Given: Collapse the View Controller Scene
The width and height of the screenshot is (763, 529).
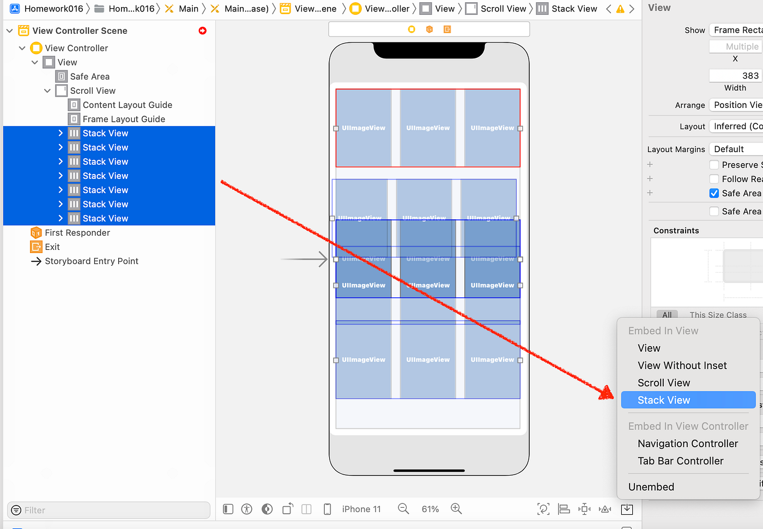Looking at the screenshot, I should [9, 31].
